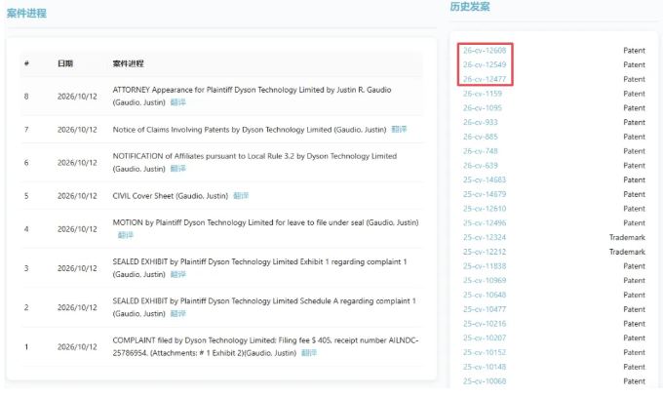The height and width of the screenshot is (397, 663).
Task: Open trademark case 25-cv-12324
Action: coord(485,237)
